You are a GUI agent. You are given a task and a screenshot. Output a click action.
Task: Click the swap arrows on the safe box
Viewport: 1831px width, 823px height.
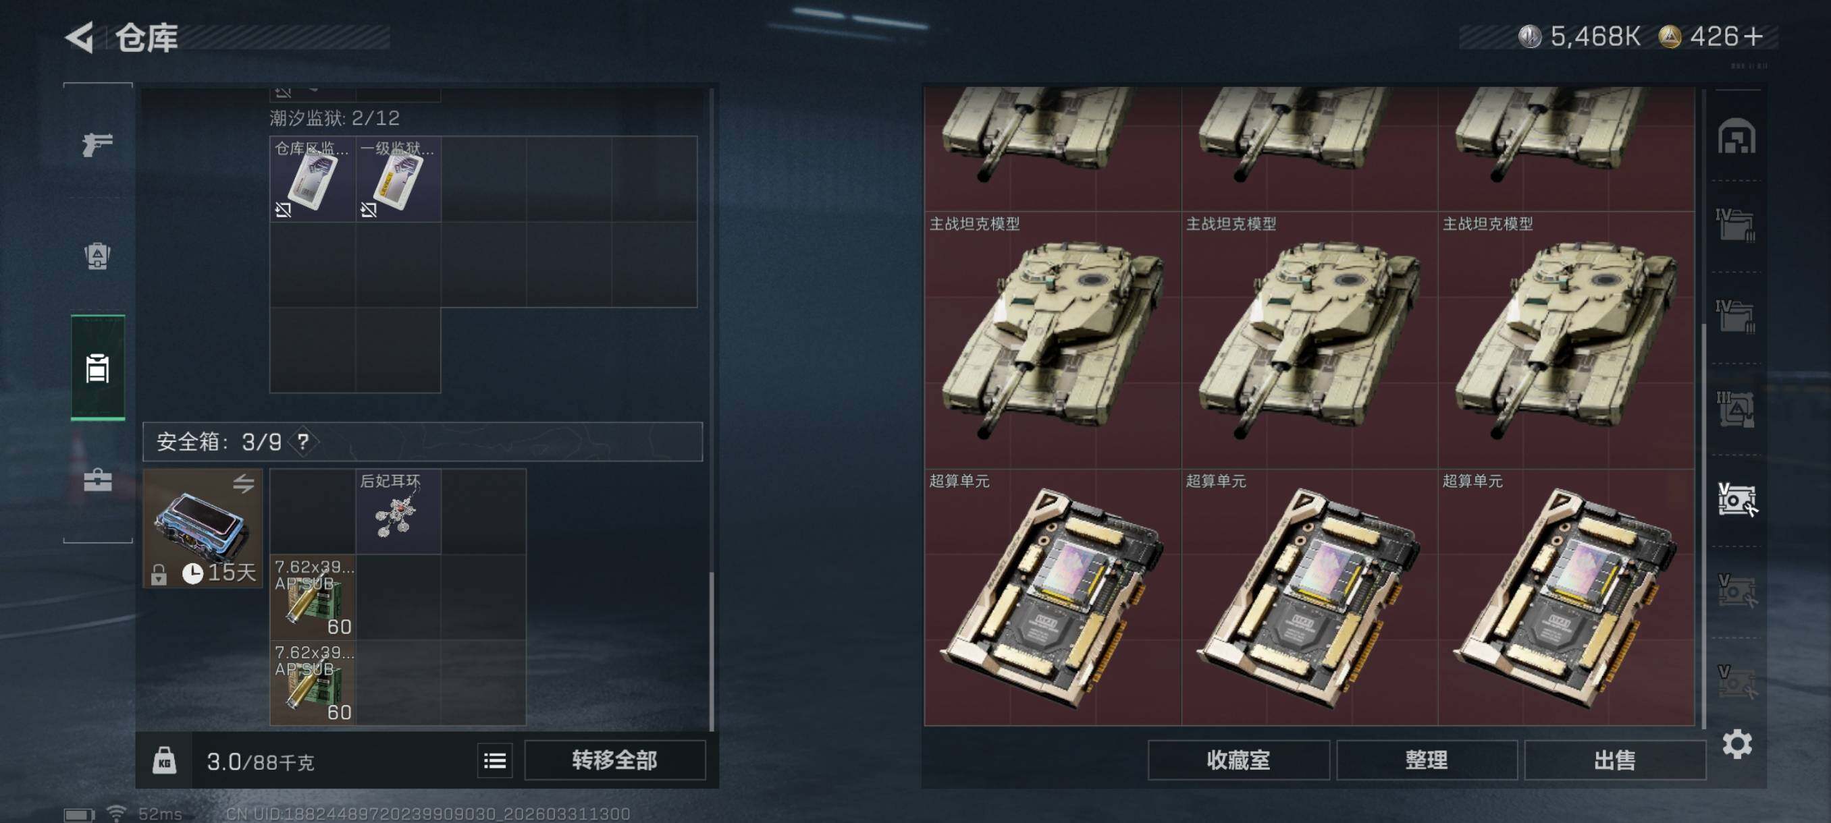[x=243, y=484]
